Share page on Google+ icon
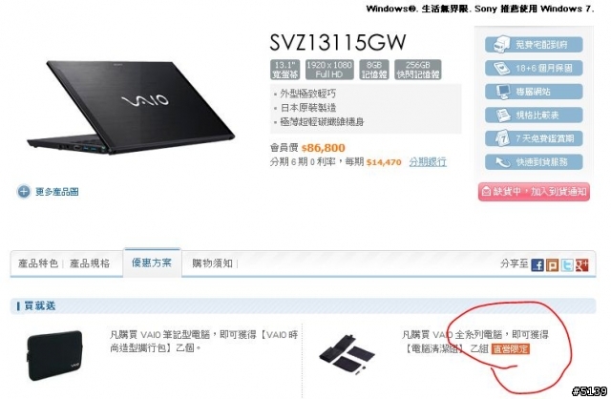This screenshot has width=611, height=399. coord(581,265)
